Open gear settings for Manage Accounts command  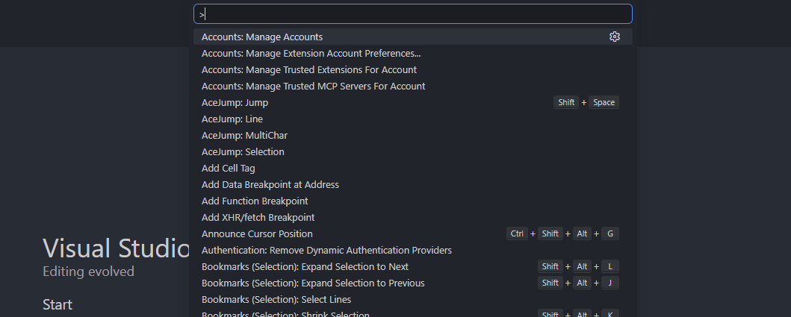614,37
